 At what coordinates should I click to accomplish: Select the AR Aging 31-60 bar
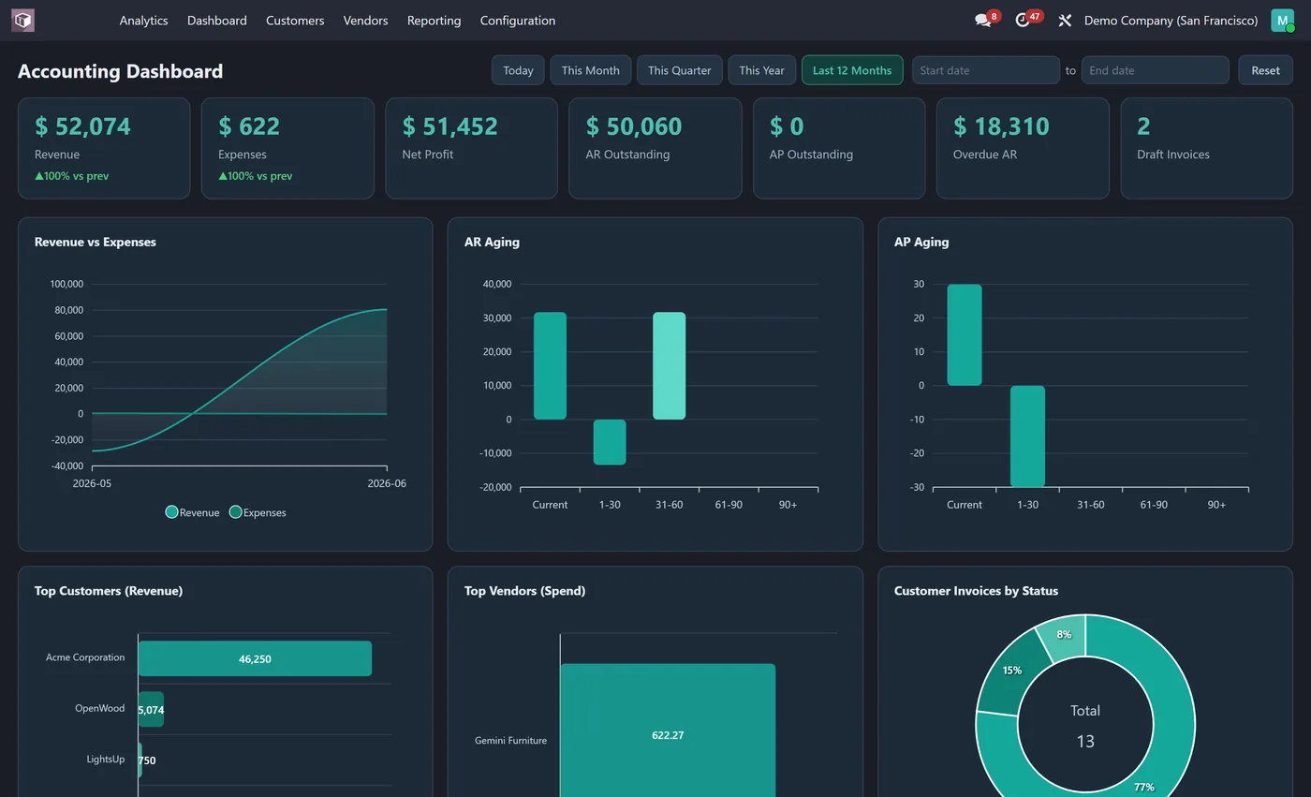(669, 365)
